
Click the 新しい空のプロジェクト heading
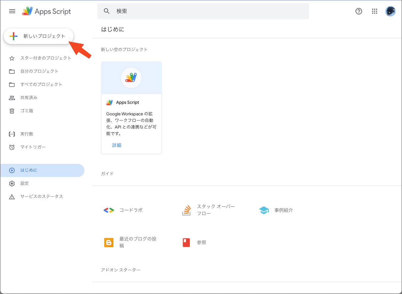[124, 49]
